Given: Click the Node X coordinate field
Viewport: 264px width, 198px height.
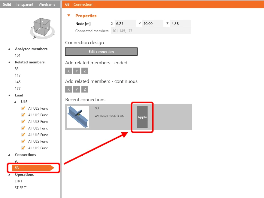Looking at the screenshot, I should click(125, 23).
